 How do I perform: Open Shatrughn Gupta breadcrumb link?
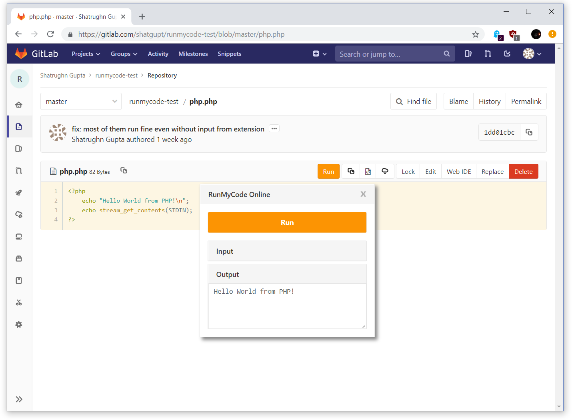(x=63, y=75)
